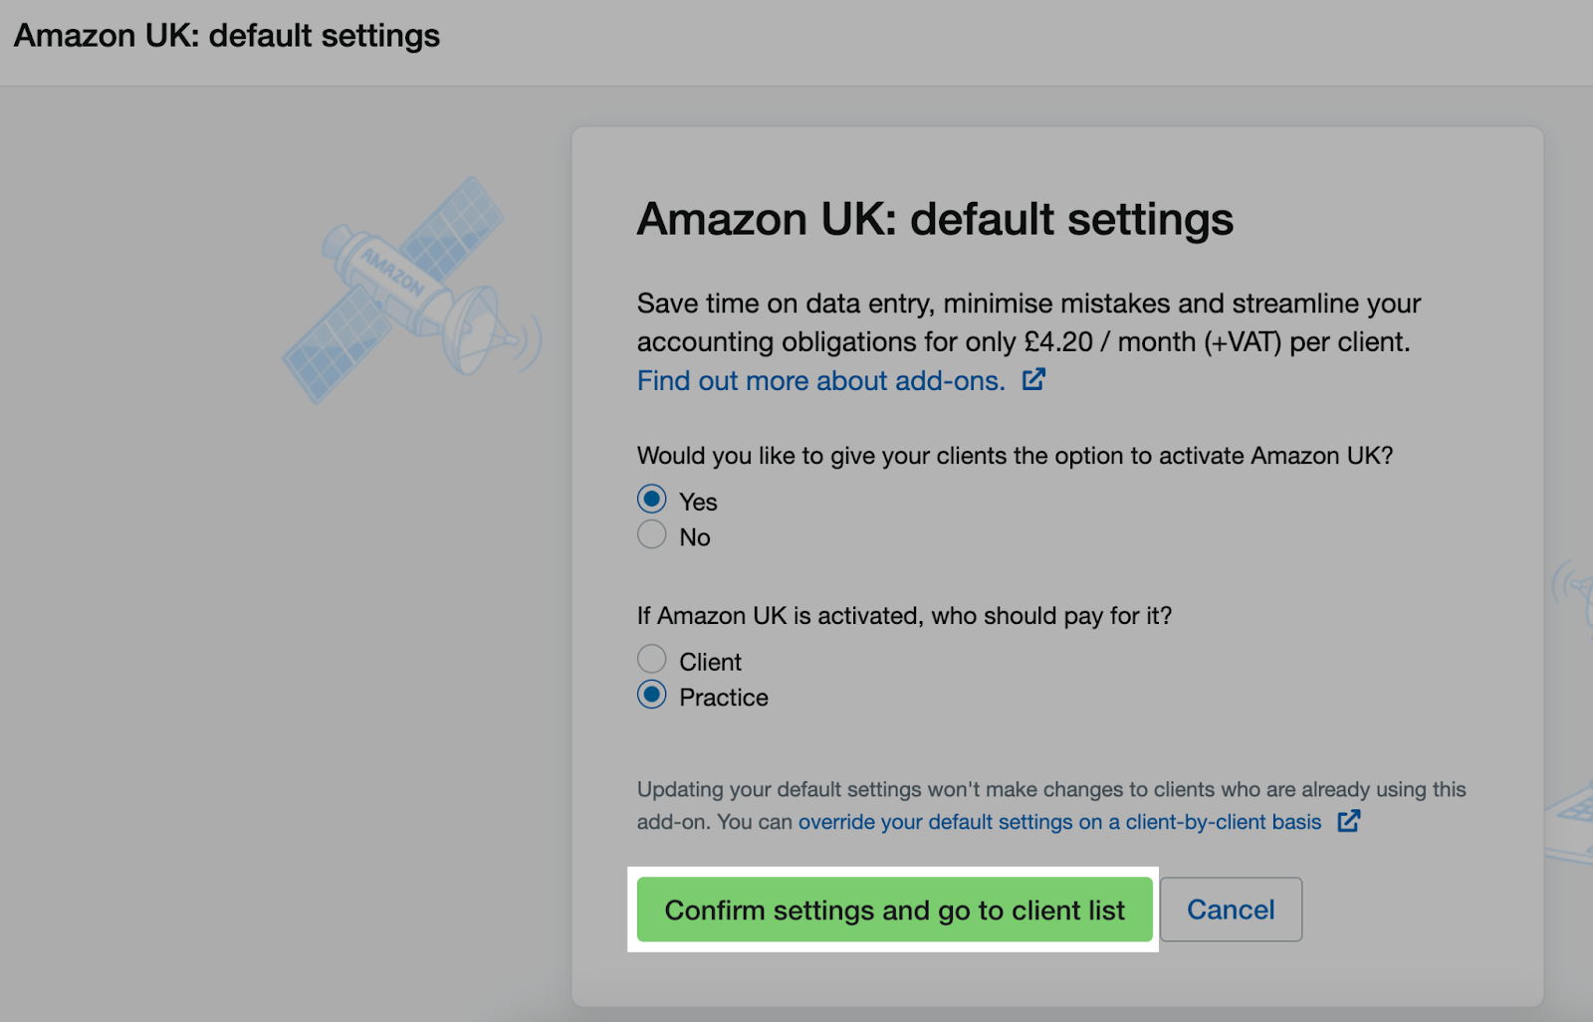Click the Cancel button

(x=1231, y=909)
